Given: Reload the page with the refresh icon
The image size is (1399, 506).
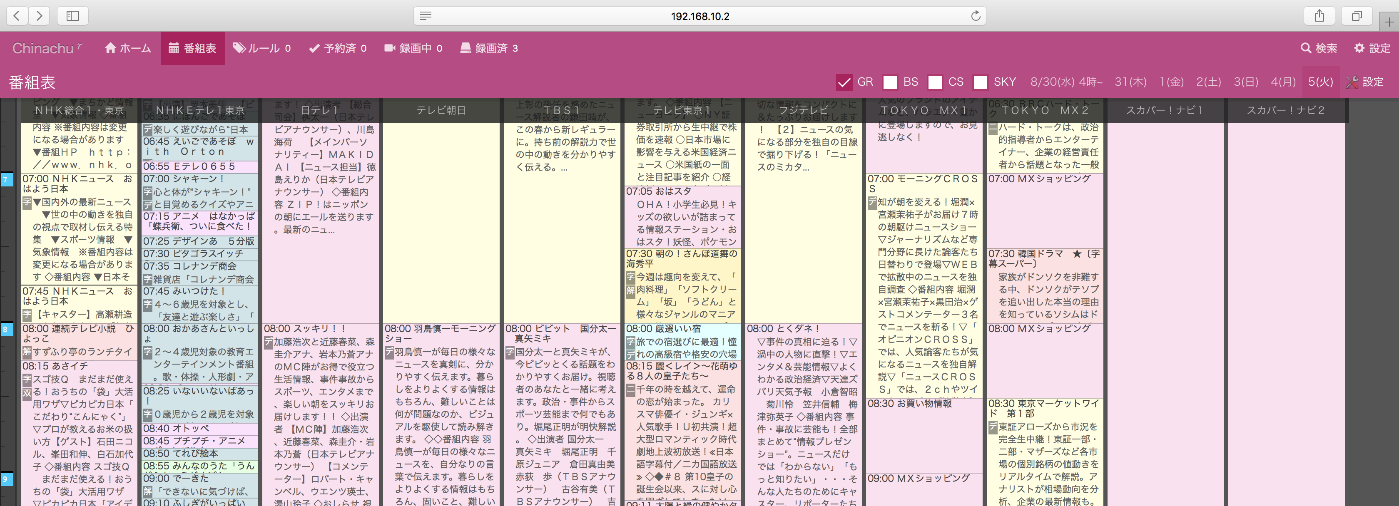Looking at the screenshot, I should tap(976, 16).
